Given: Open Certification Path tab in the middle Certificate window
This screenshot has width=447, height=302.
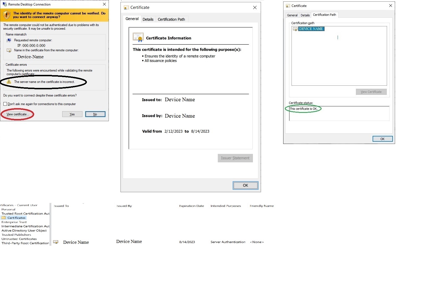Looking at the screenshot, I should pos(171,19).
